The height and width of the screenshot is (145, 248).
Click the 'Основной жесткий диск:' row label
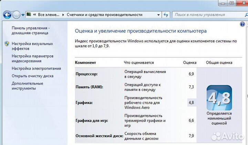pyautogui.click(x=99, y=136)
